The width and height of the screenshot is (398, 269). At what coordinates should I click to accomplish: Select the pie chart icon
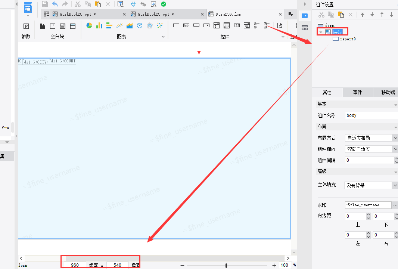(x=89, y=25)
